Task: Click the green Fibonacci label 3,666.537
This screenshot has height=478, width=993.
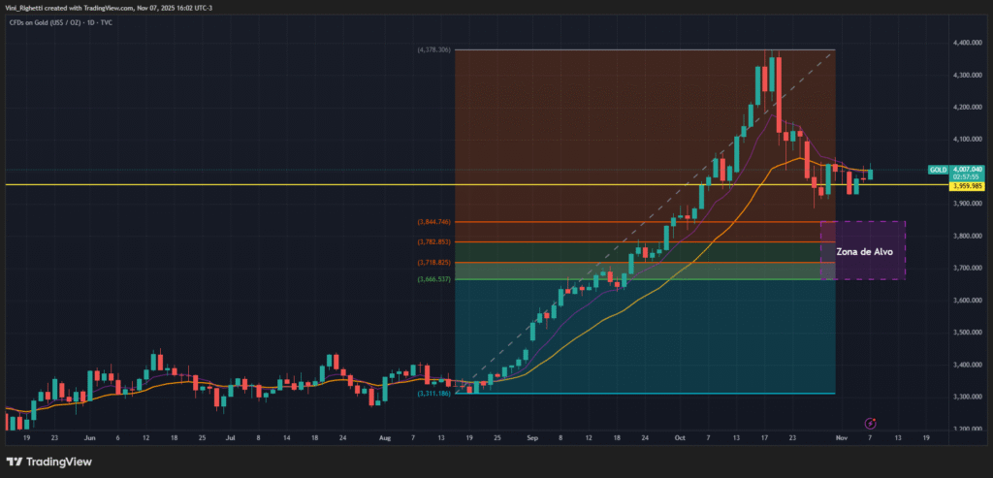Action: pyautogui.click(x=433, y=279)
